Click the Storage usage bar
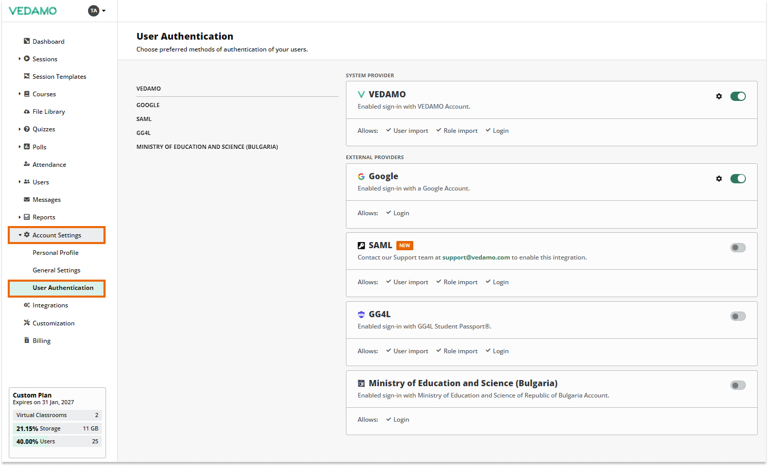 pyautogui.click(x=57, y=428)
